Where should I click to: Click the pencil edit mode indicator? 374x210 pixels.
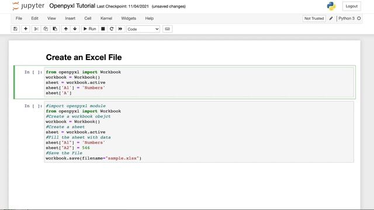(x=331, y=18)
